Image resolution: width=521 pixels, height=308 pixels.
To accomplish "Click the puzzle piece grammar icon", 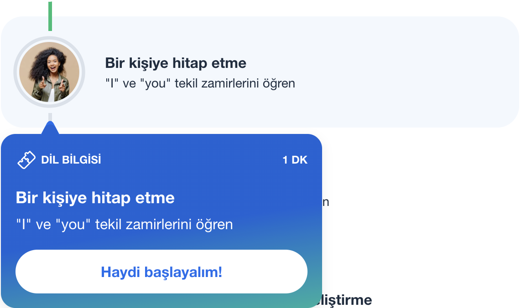I will [26, 160].
